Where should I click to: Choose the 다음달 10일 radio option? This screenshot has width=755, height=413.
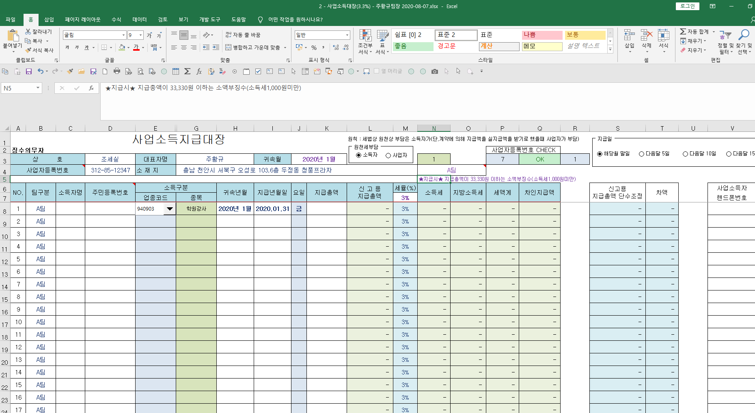pyautogui.click(x=686, y=154)
